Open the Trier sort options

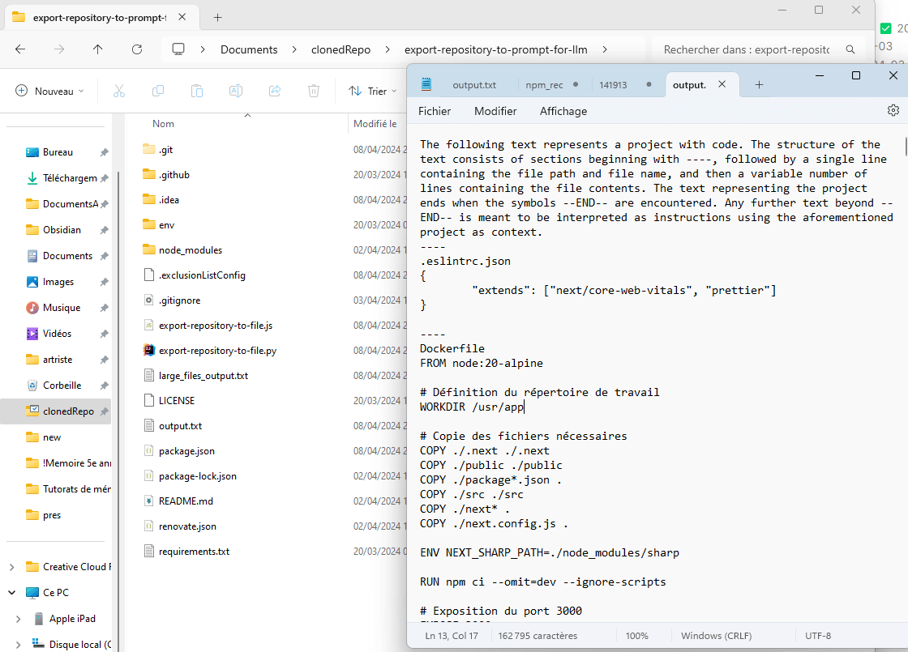coord(370,92)
